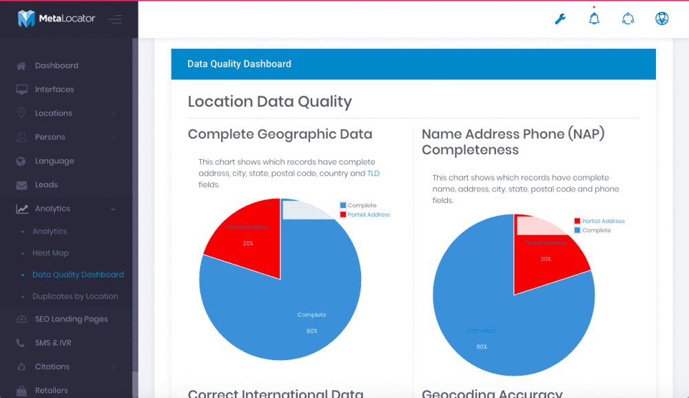
Task: Open Duplicates by Location sub-item
Action: pyautogui.click(x=75, y=297)
